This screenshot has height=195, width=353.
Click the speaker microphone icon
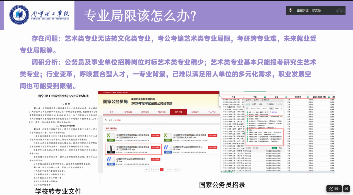coord(291,10)
